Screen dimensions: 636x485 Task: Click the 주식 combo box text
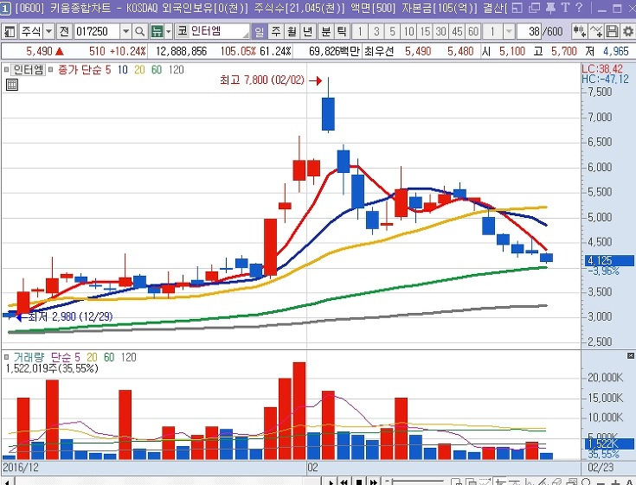(x=31, y=31)
